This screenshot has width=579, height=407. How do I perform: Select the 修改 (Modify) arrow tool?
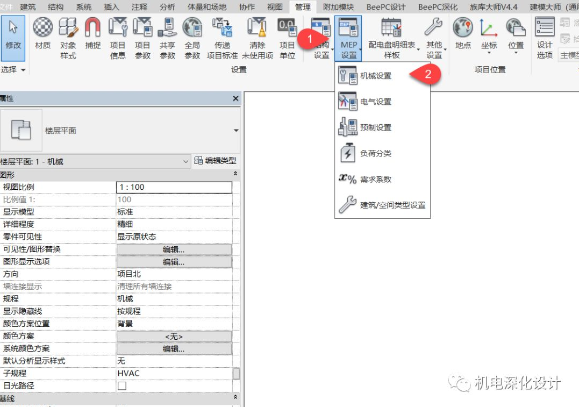(13, 38)
